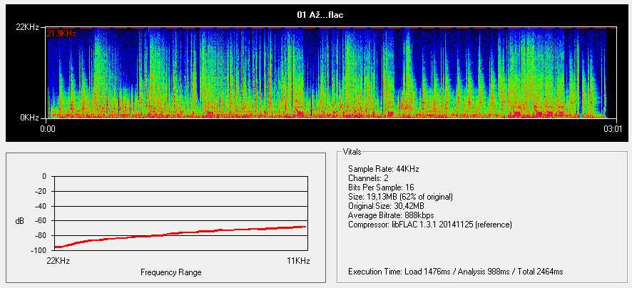Click the Execution Time summary text
The width and height of the screenshot is (632, 288).
coord(455,272)
